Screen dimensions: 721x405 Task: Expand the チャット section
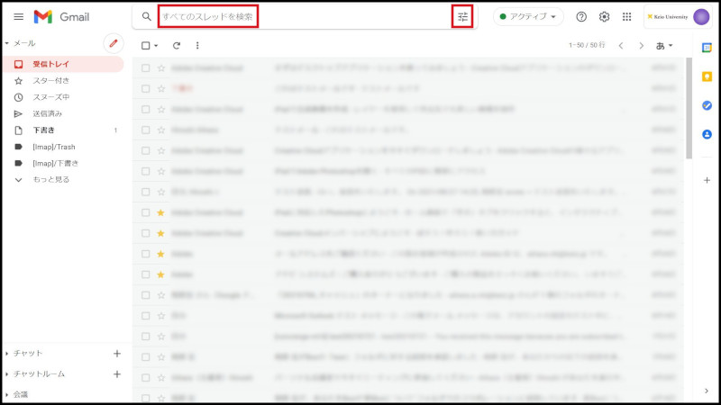(27, 354)
